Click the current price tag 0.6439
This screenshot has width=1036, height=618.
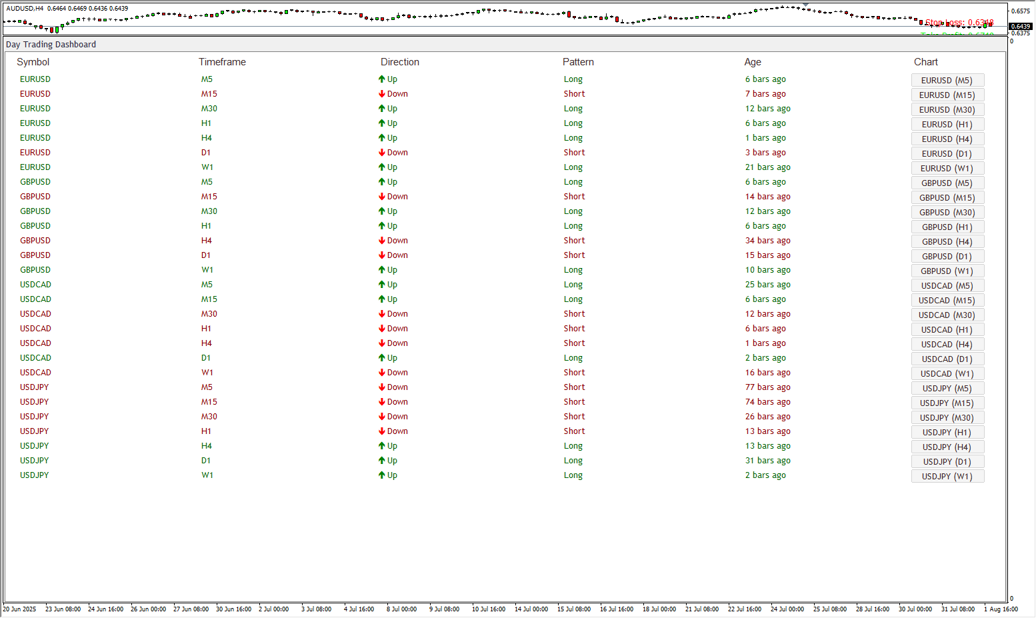tap(1021, 27)
